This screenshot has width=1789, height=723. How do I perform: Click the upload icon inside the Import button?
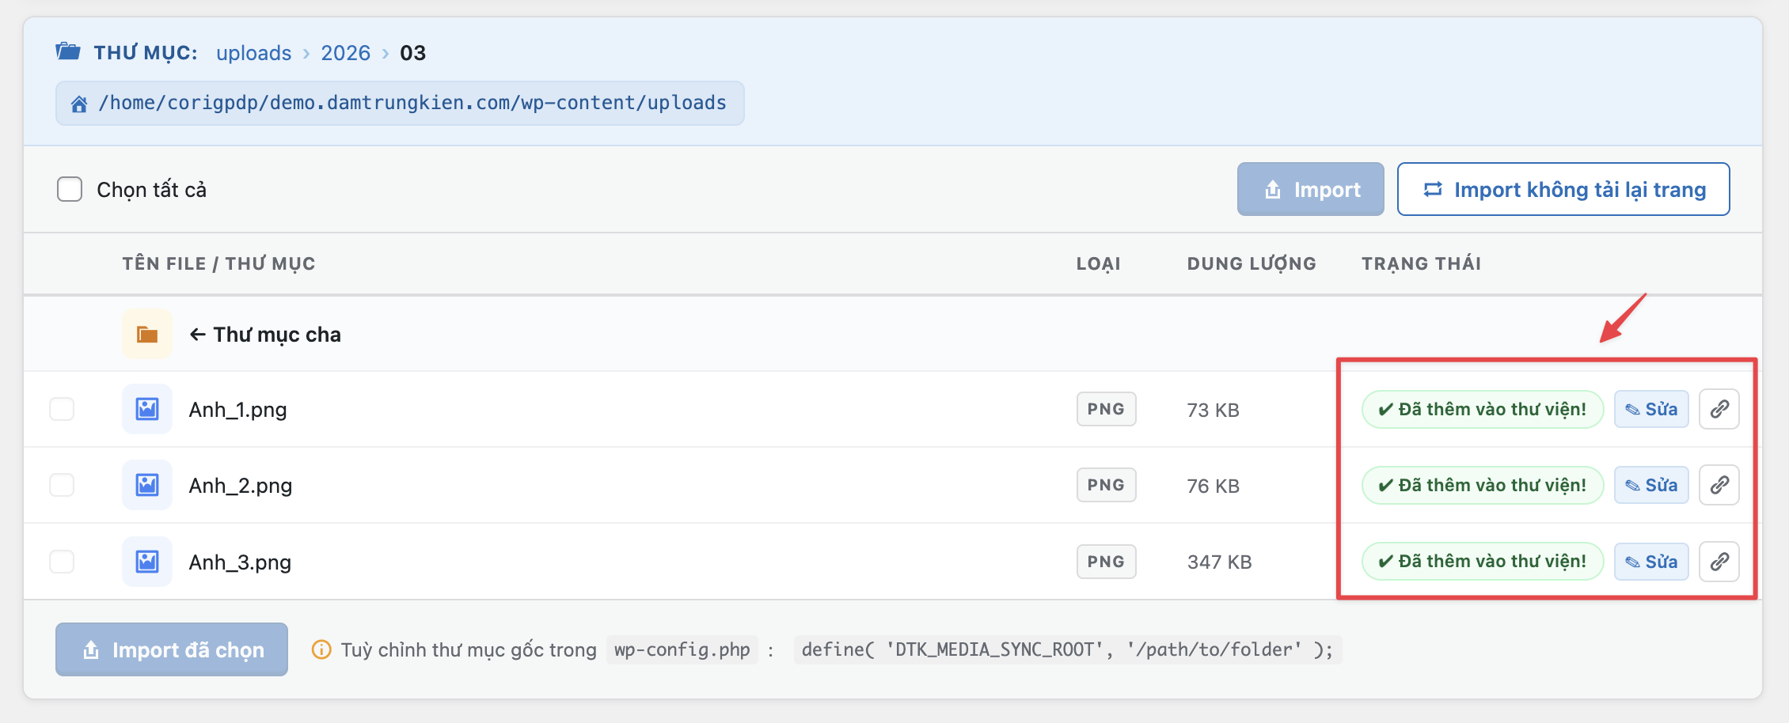point(1273,189)
